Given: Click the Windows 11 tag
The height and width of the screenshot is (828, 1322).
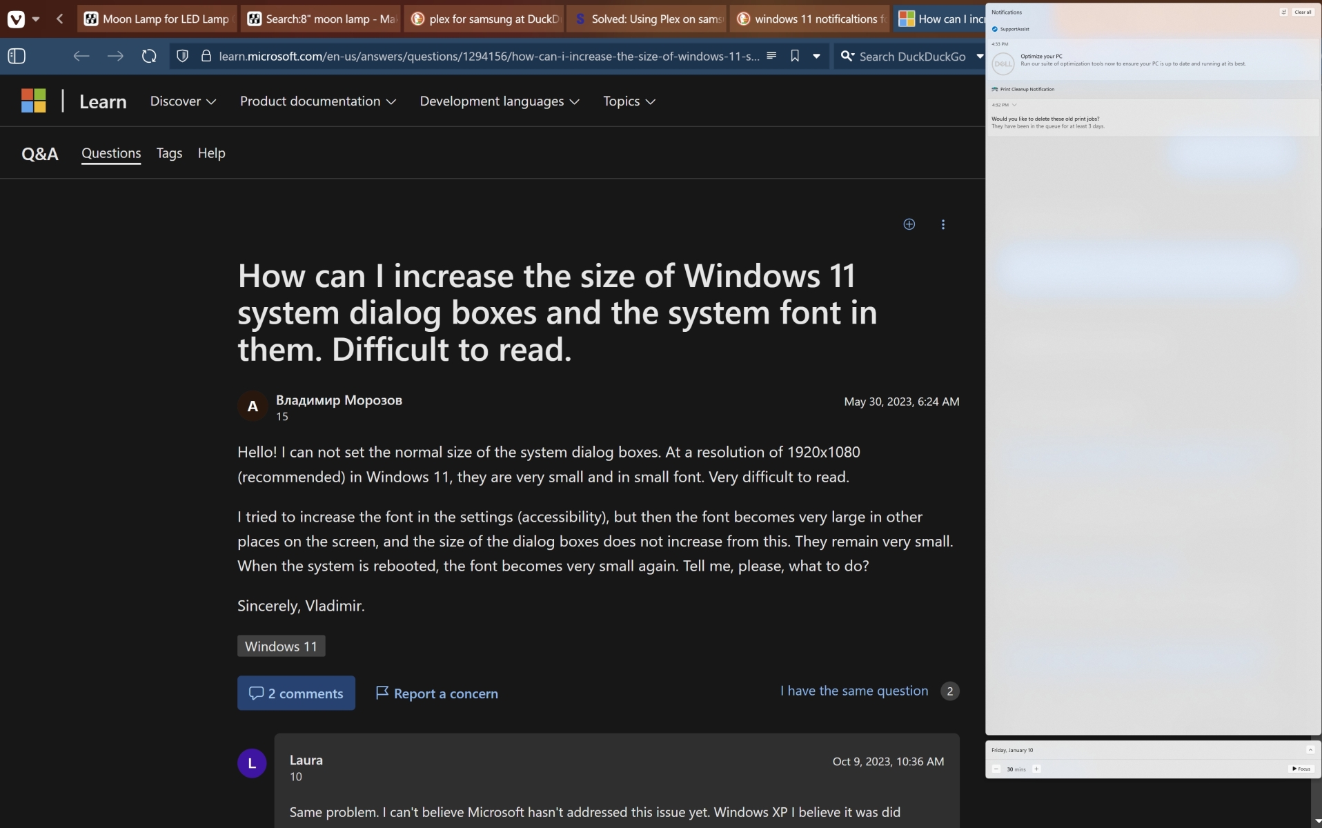Looking at the screenshot, I should [x=281, y=646].
